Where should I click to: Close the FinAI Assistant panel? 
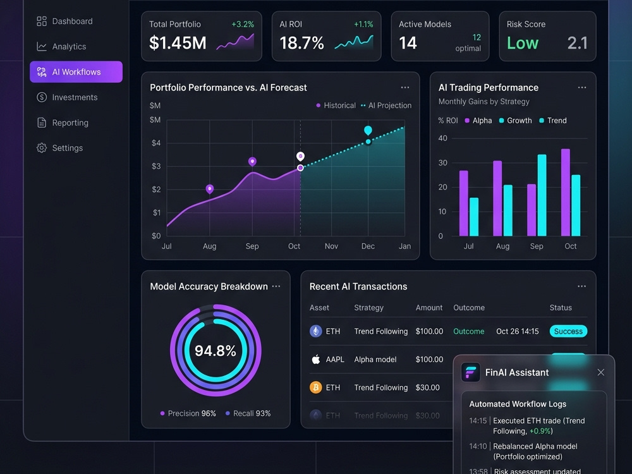(600, 372)
